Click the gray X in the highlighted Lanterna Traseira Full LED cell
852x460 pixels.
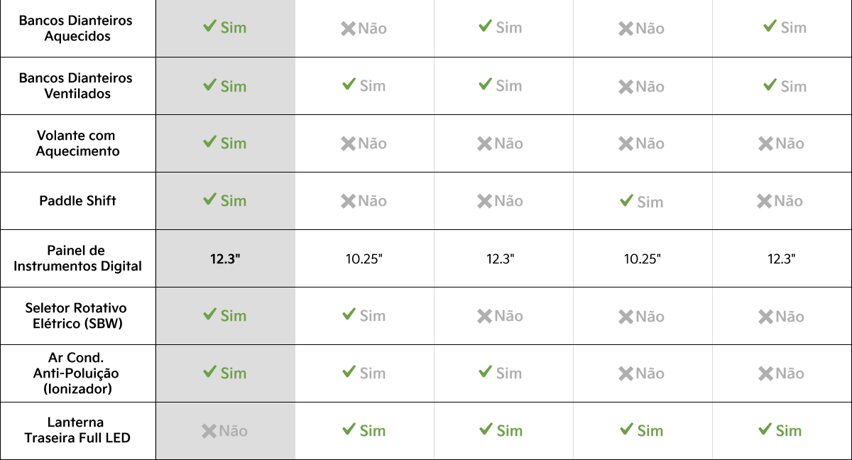tap(209, 430)
